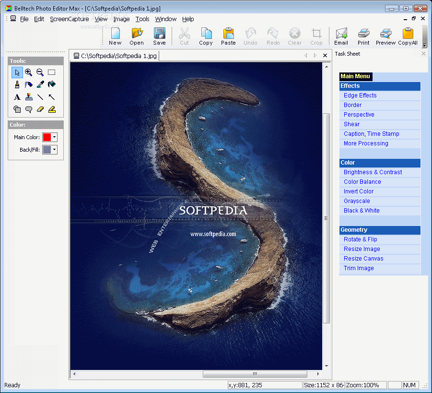Screen dimensions: 432x393
Task: Click the gray-blue Back/Fill swatch
Action: pyautogui.click(x=47, y=150)
